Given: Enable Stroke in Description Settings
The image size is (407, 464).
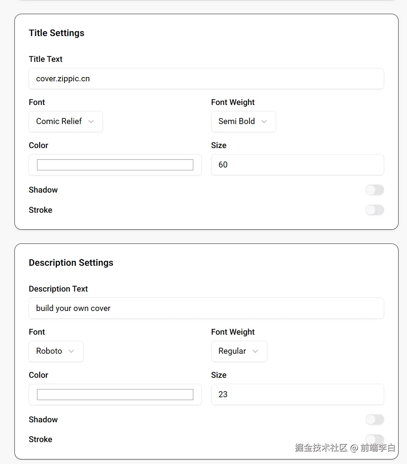Looking at the screenshot, I should click(375, 439).
